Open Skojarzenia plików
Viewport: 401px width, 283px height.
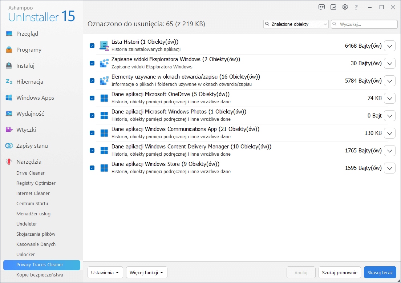36,234
